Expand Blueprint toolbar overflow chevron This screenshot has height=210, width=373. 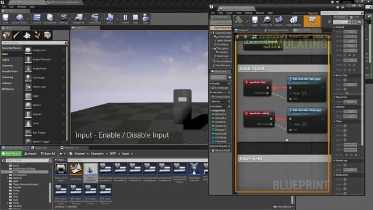(329, 21)
